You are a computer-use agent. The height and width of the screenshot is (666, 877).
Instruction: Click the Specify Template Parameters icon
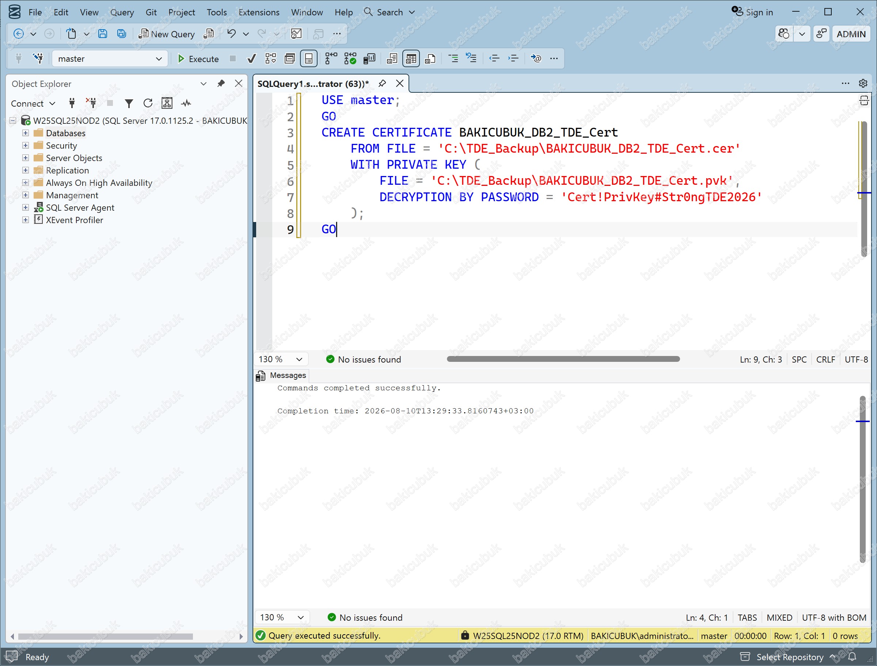[536, 59]
